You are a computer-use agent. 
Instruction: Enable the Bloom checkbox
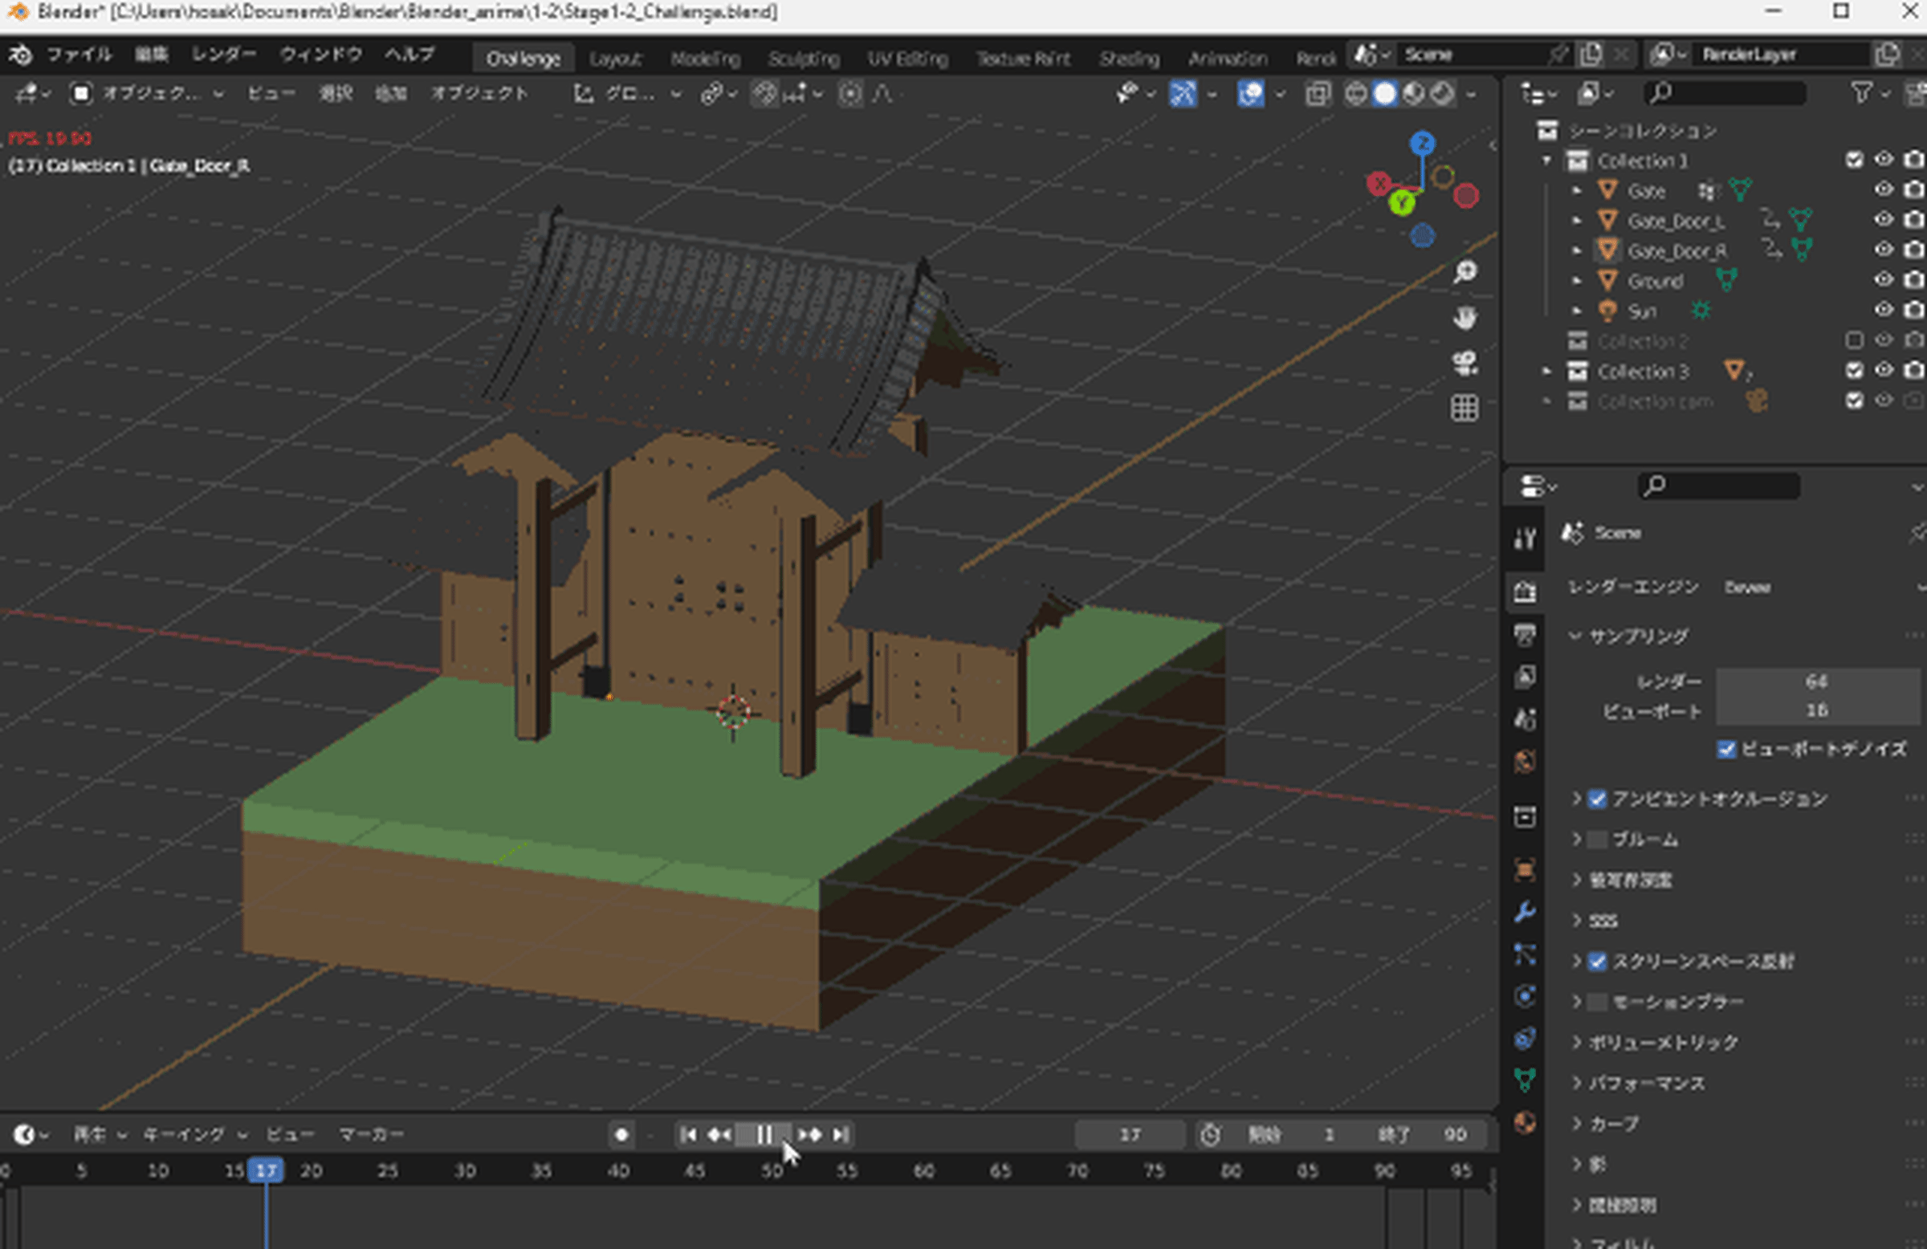[x=1597, y=840]
